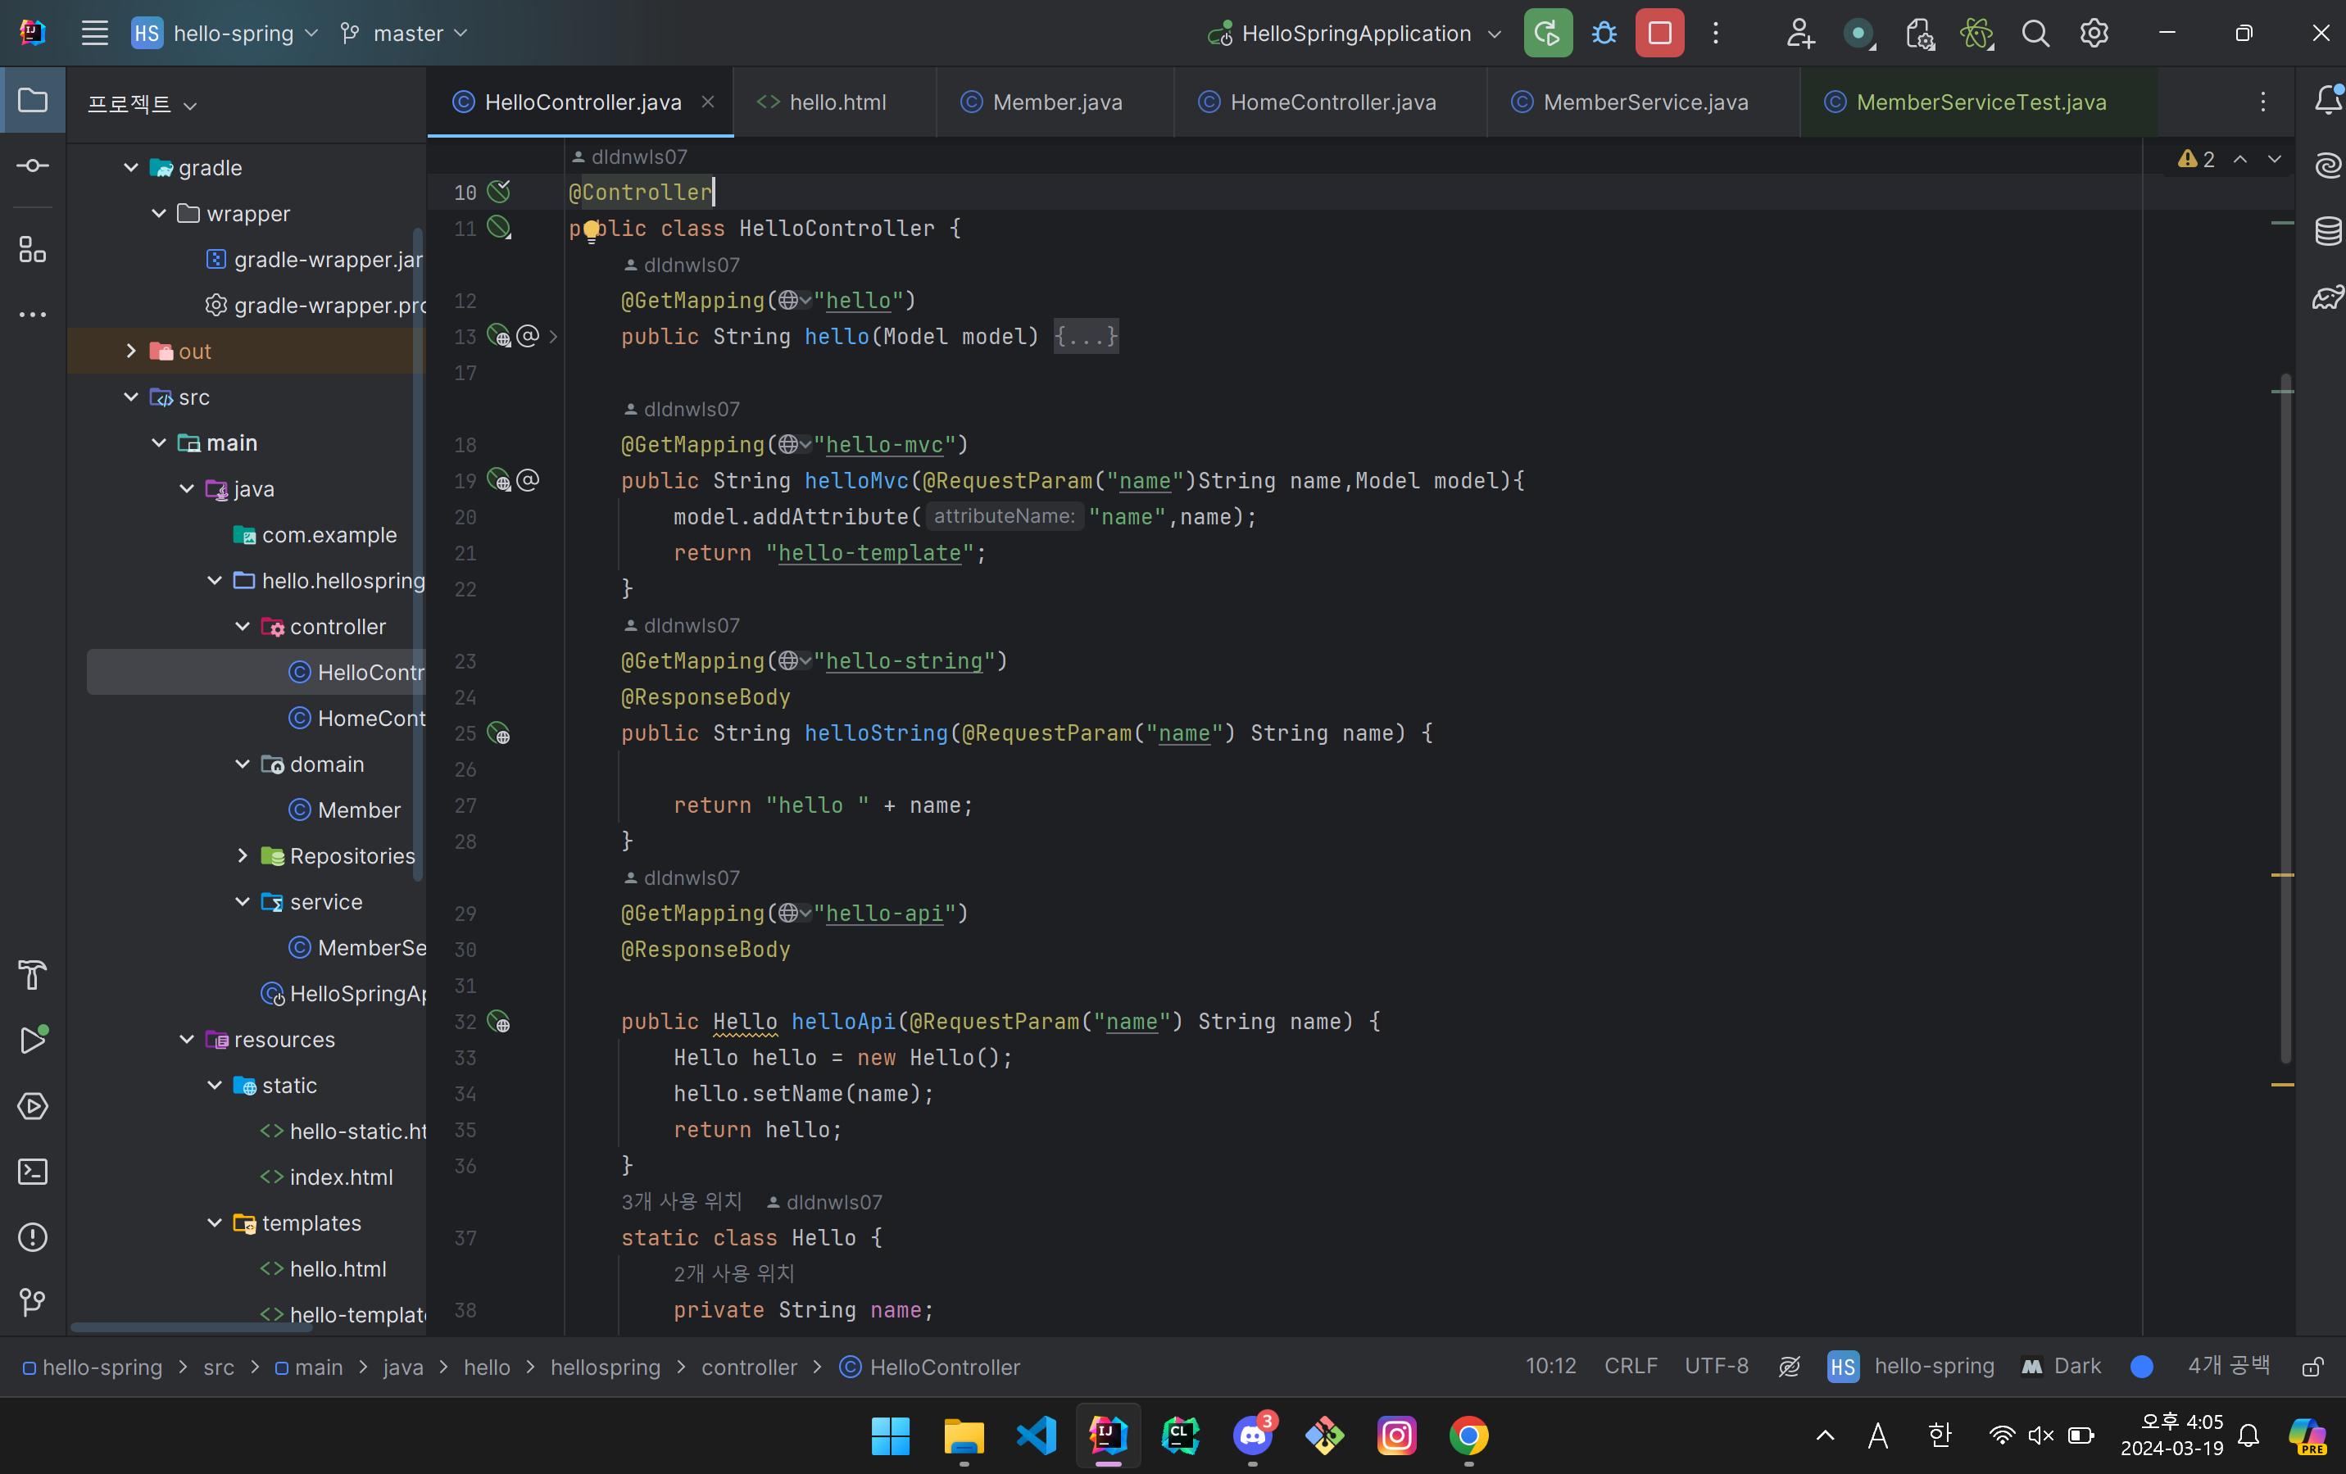Click the 10:12 cursor position widget
The width and height of the screenshot is (2346, 1474).
point(1550,1366)
